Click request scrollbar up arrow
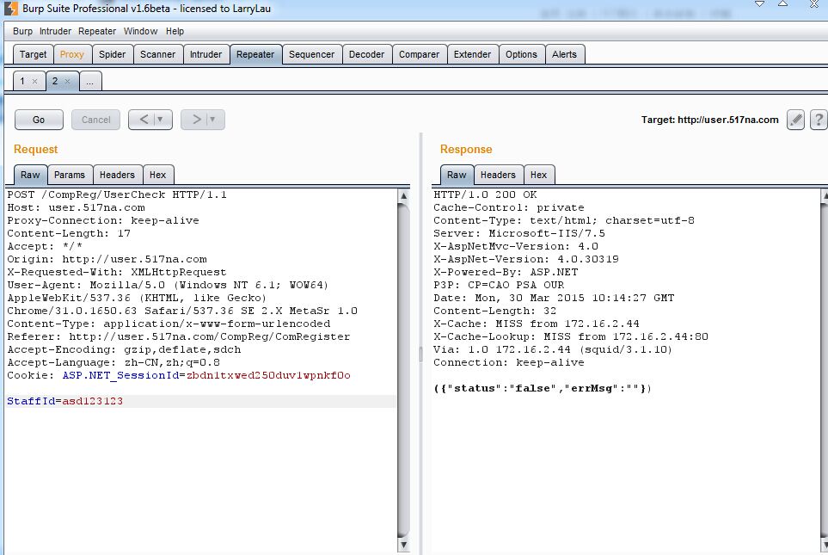The image size is (828, 555). (x=404, y=195)
